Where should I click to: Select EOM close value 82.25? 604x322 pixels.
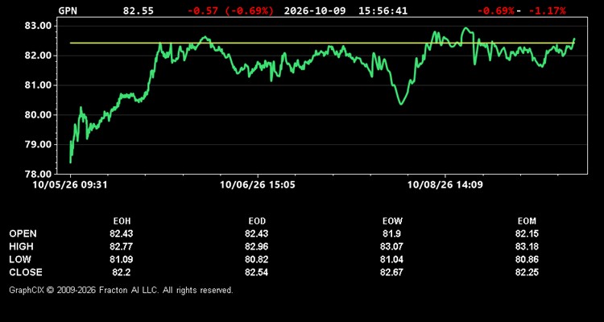527,272
